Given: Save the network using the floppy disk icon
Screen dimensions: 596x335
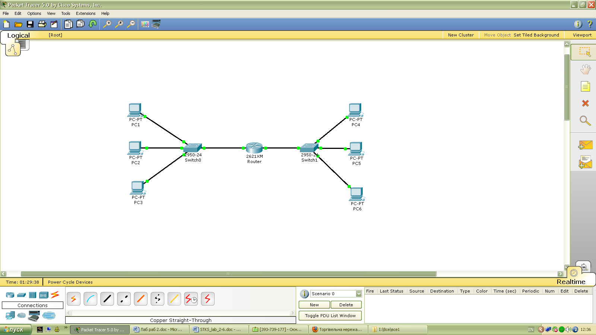Looking at the screenshot, I should pyautogui.click(x=30, y=25).
